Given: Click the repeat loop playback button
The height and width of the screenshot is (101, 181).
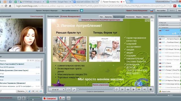Looking at the screenshot, I should (117, 89).
